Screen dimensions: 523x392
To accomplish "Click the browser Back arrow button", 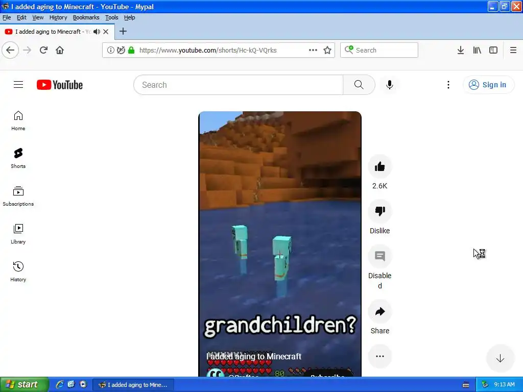I will click(x=10, y=50).
